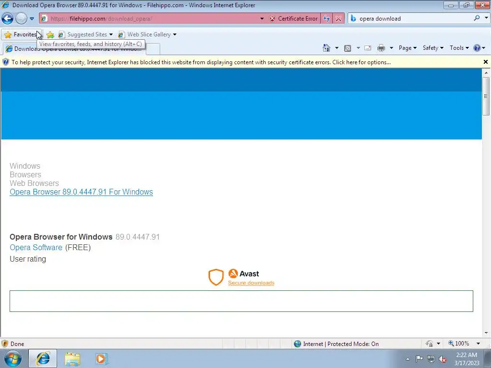Click the Windows breadcrumb text

tap(25, 166)
